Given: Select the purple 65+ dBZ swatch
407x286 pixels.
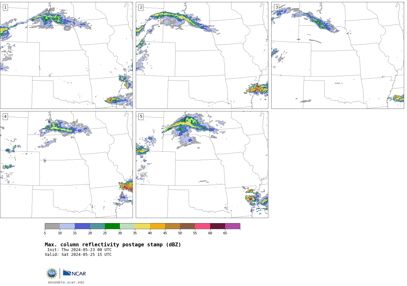Looking at the screenshot, I should [232, 226].
